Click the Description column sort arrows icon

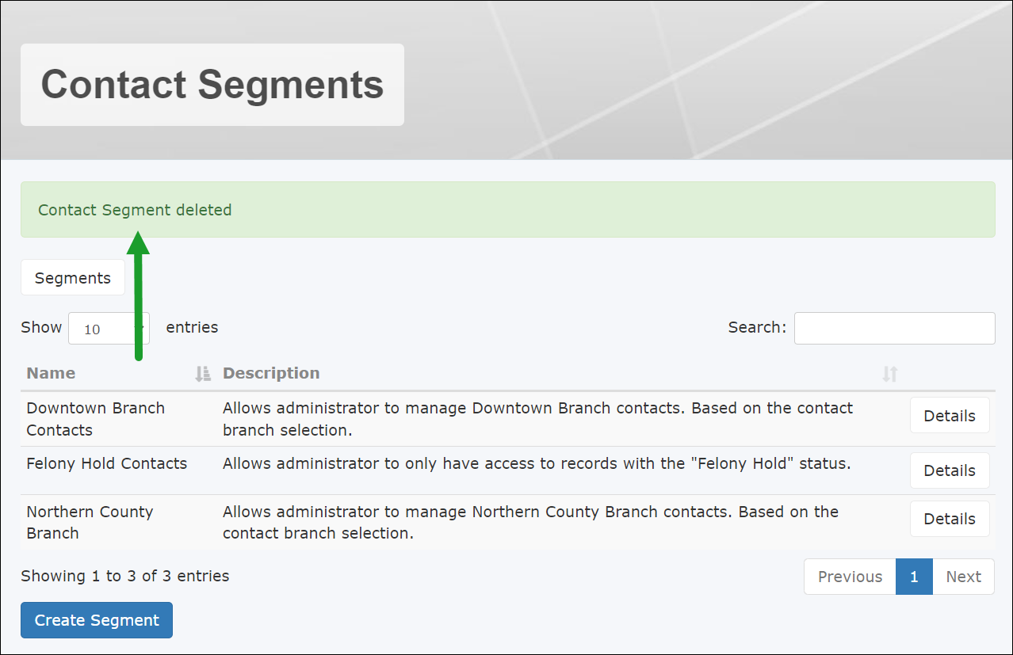[x=890, y=372]
